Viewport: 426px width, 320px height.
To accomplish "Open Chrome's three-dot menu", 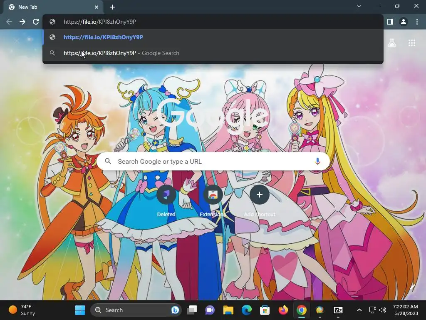I will point(417,22).
